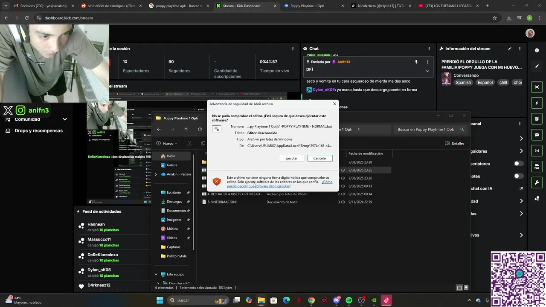Open Chat options three-dot menu
The image size is (546, 307).
click(429, 49)
